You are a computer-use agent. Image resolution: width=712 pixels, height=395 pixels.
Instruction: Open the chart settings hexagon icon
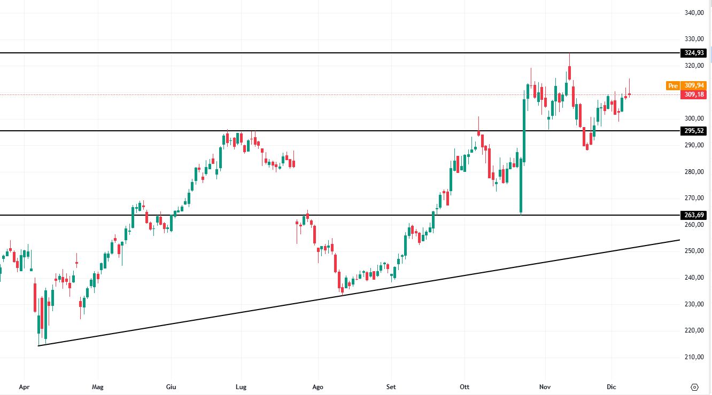[695, 387]
